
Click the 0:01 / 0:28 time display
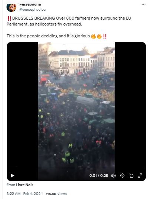coord(99,176)
